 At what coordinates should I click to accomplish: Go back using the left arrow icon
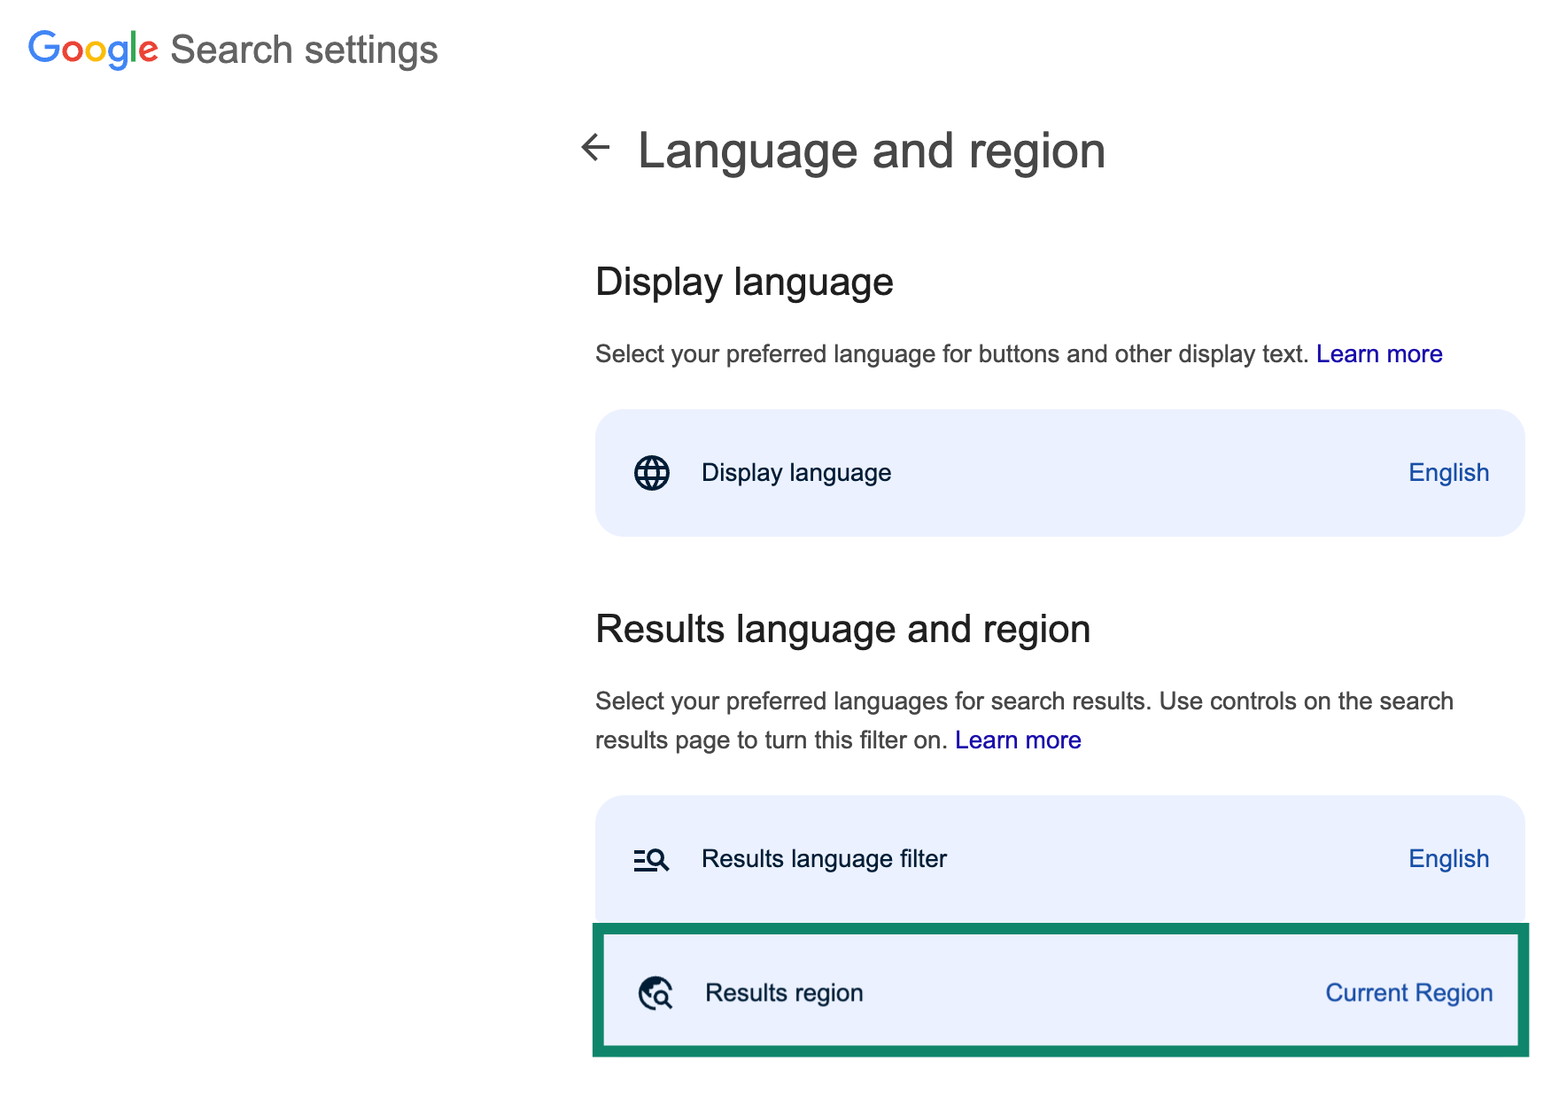pyautogui.click(x=596, y=148)
